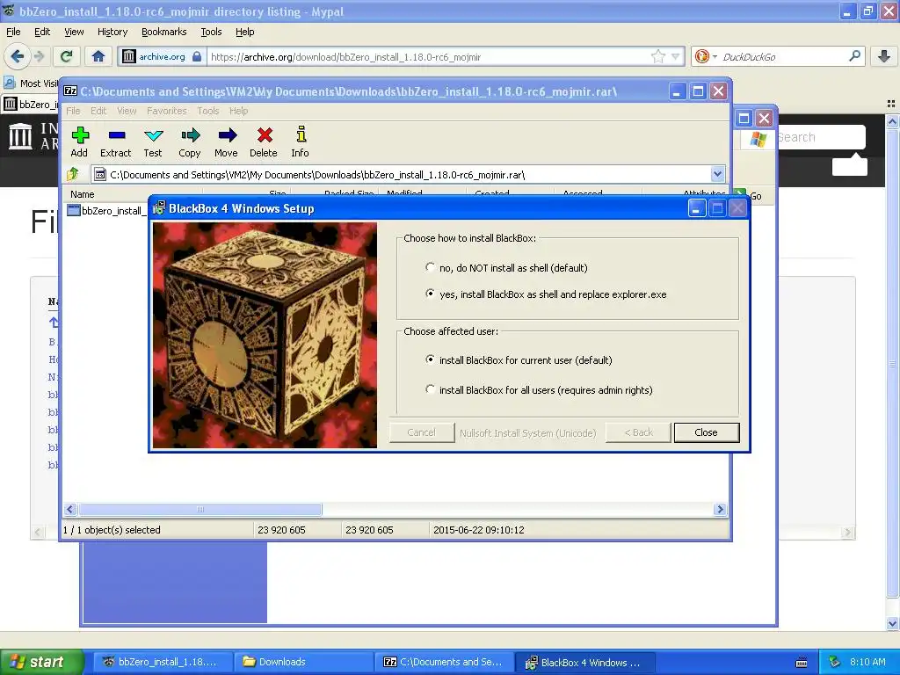The image size is (900, 675).
Task: Open the URL history dropdown arrow
Action: pyautogui.click(x=676, y=56)
